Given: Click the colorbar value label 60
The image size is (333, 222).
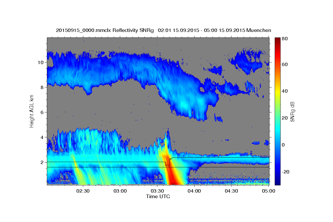Looking at the screenshot, I should [x=284, y=64].
